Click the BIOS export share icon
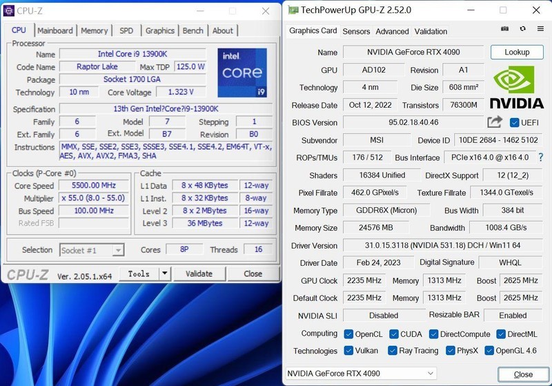 [494, 122]
